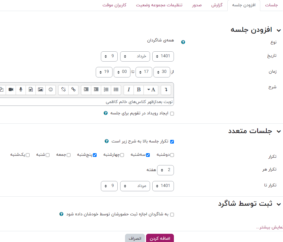Image resolution: width=283 pixels, height=242 pixels.
Task: Check student self-attendance permission box
Action: [x=172, y=215]
